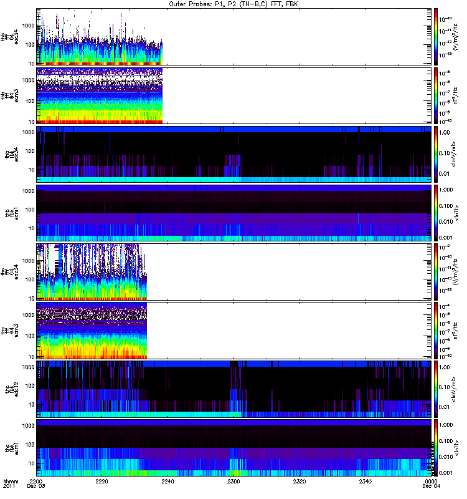This screenshot has width=467, height=499.
Task: Click the 'Dec 04' date label
Action: (431, 486)
